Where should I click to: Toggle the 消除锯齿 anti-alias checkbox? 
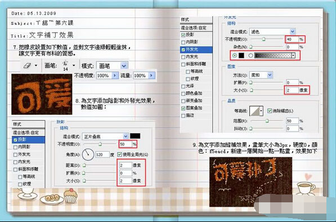coord(270,111)
